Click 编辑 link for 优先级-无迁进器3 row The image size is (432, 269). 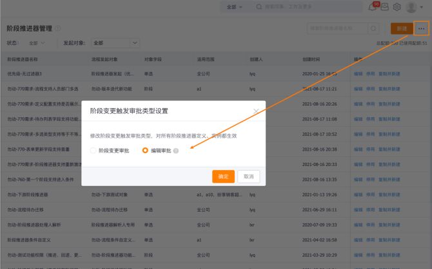click(358, 73)
